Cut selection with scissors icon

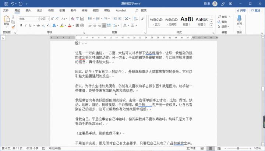click(13, 17)
